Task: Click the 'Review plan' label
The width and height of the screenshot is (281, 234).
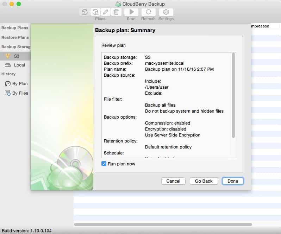Action: click(x=113, y=45)
